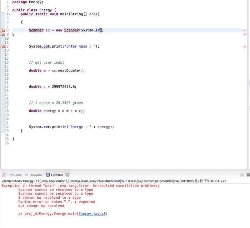This screenshot has height=228, width=250.
Task: Click the line "double m = sc.nextDouble();"
Action: click(x=57, y=70)
